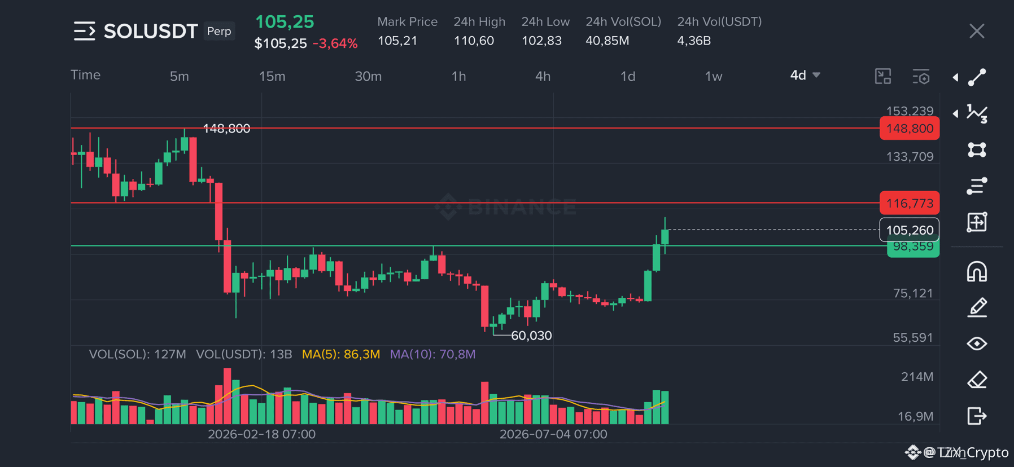Select the 4h timeframe

[543, 76]
